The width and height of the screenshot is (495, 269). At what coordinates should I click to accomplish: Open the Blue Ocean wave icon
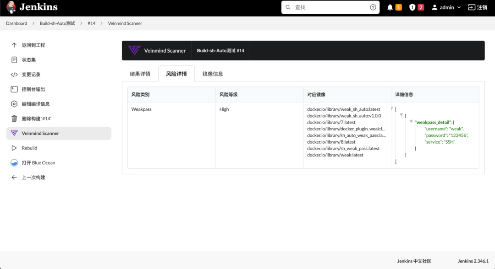[x=14, y=162]
